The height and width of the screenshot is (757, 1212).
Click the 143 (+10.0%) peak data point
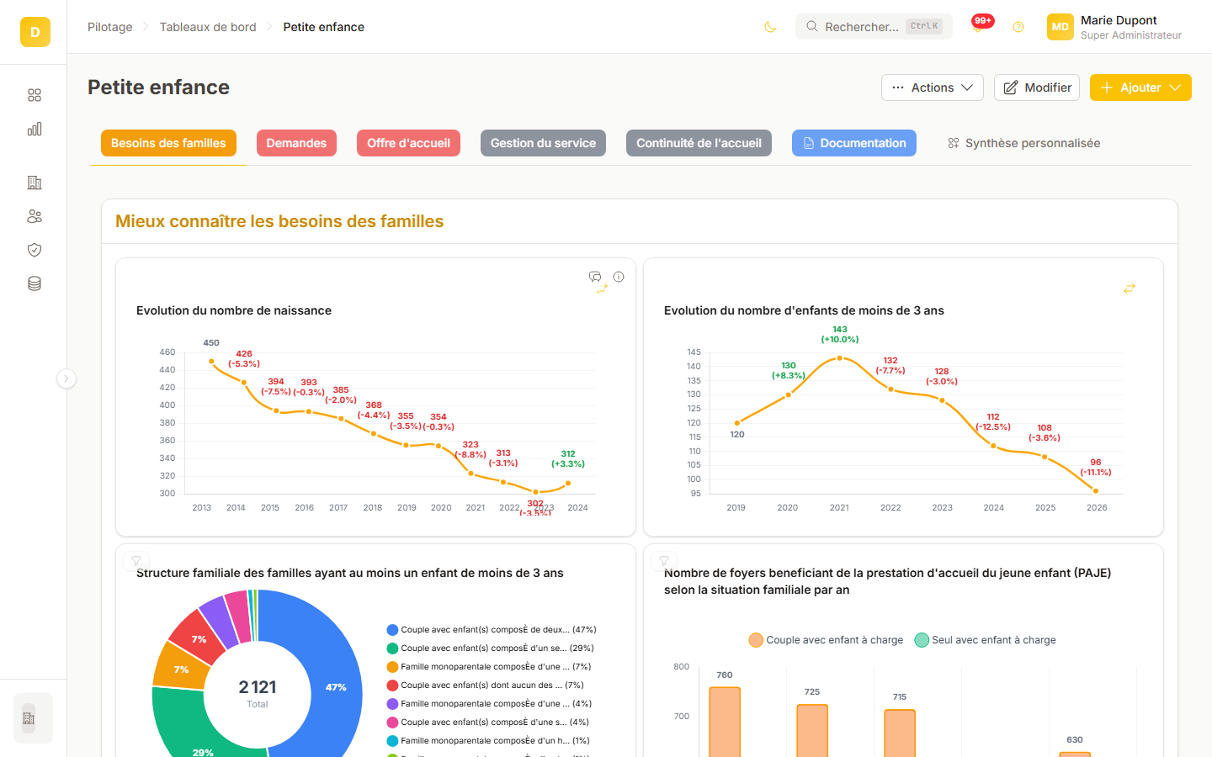[x=839, y=358]
